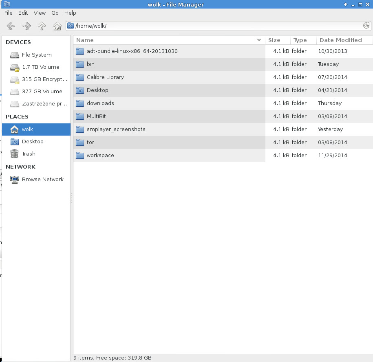Open the 315 GB Encrypted volume

[x=44, y=79]
